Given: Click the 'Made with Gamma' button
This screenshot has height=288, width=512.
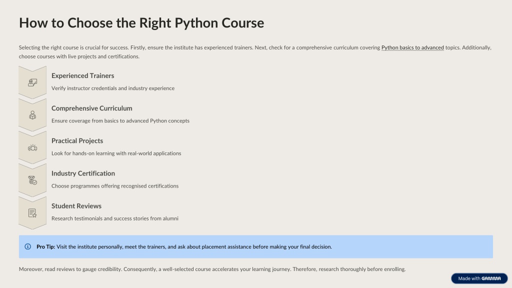Looking at the screenshot, I should (x=479, y=278).
